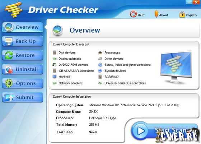Click the Universal serial Bus controllers icon

coord(100,83)
